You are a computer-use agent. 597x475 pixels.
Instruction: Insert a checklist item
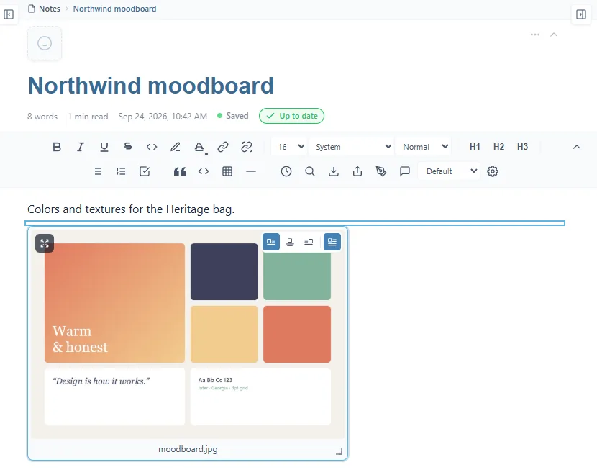pyautogui.click(x=145, y=171)
